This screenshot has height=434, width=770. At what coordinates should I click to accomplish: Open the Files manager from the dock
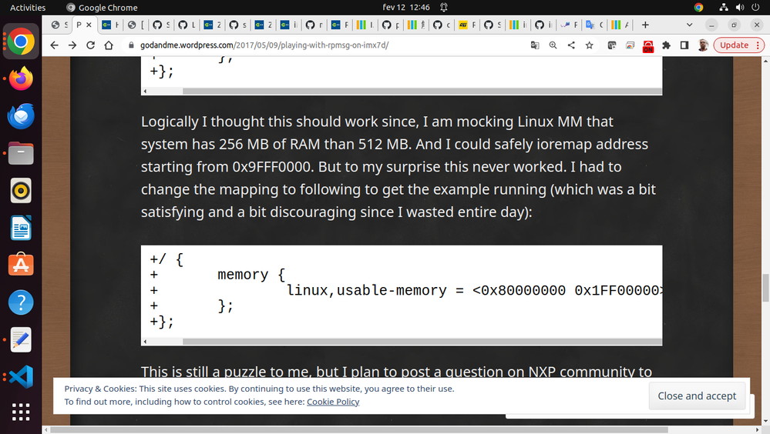click(x=21, y=153)
